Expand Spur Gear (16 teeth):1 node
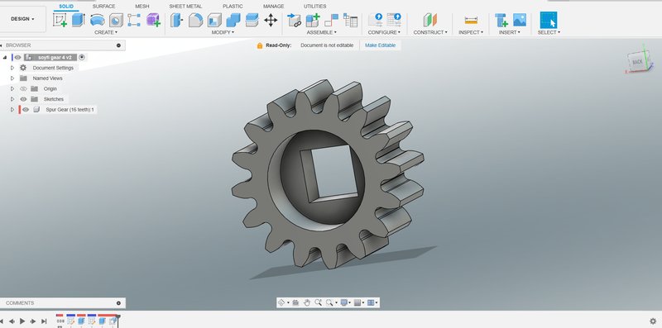 pyautogui.click(x=12, y=110)
